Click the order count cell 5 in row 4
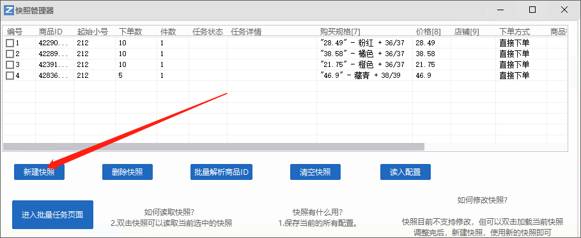This screenshot has width=581, height=238. click(x=121, y=76)
